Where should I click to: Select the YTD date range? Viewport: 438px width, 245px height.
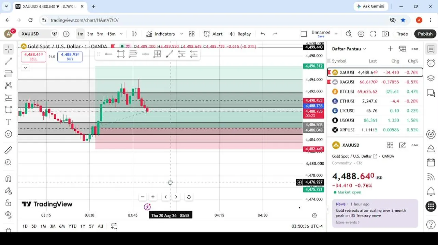[72, 226]
